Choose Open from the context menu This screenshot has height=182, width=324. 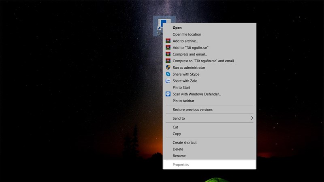click(x=177, y=28)
